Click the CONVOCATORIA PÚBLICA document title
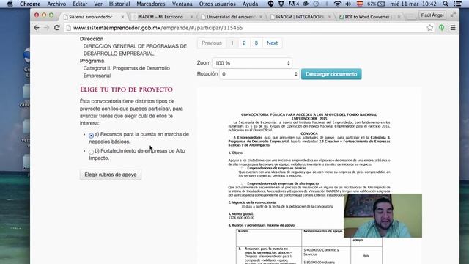The image size is (469, 264). pos(309,117)
